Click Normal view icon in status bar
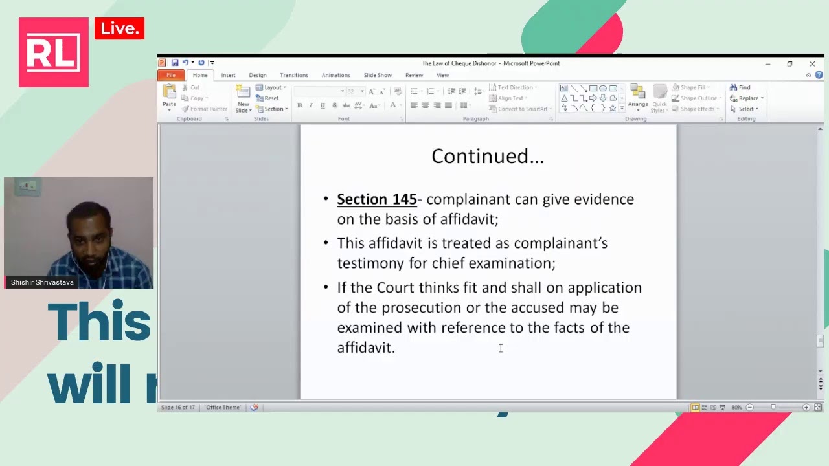The height and width of the screenshot is (466, 829). pyautogui.click(x=696, y=407)
